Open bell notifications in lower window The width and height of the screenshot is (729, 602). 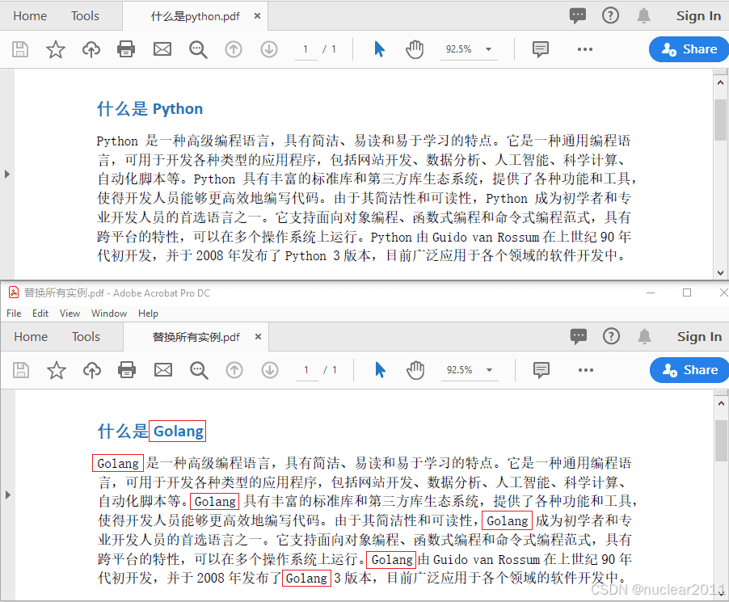tap(644, 337)
